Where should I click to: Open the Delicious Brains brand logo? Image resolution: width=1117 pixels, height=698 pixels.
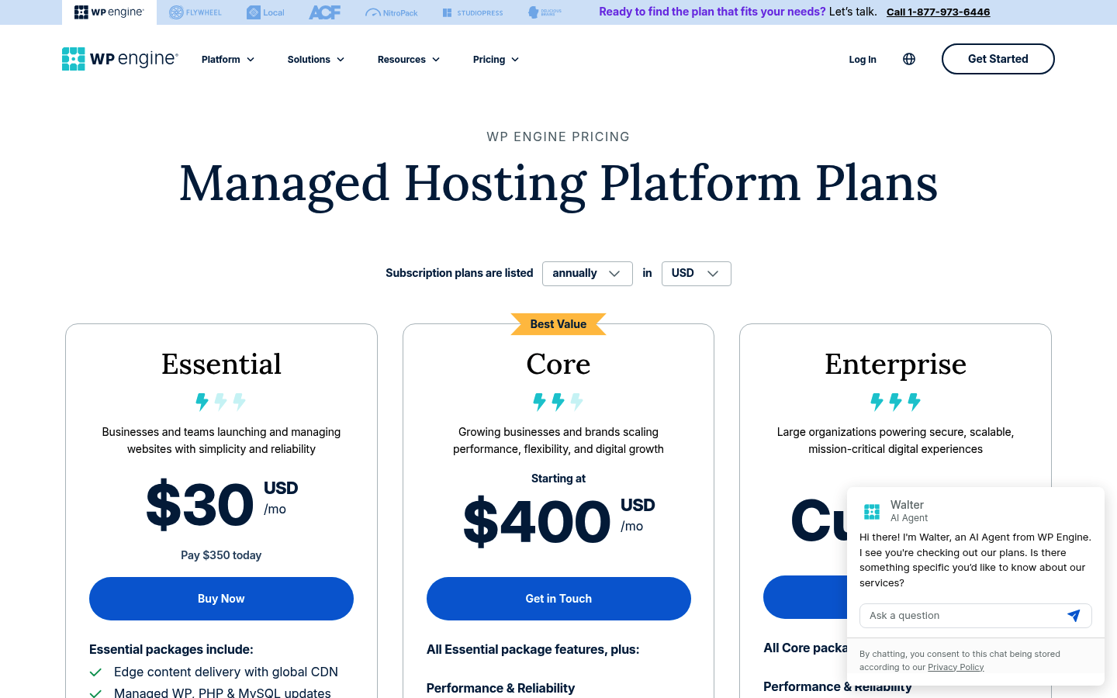(x=545, y=12)
